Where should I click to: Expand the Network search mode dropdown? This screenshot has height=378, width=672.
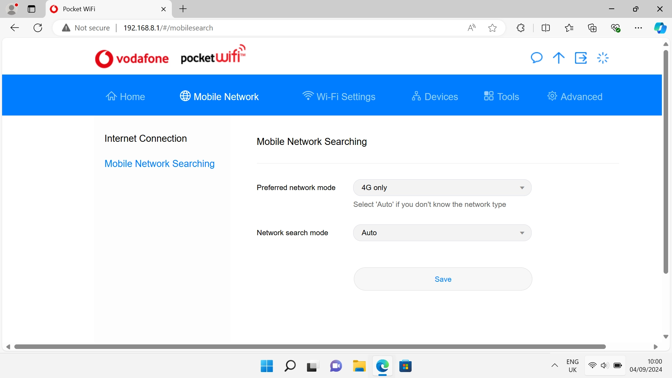click(442, 233)
